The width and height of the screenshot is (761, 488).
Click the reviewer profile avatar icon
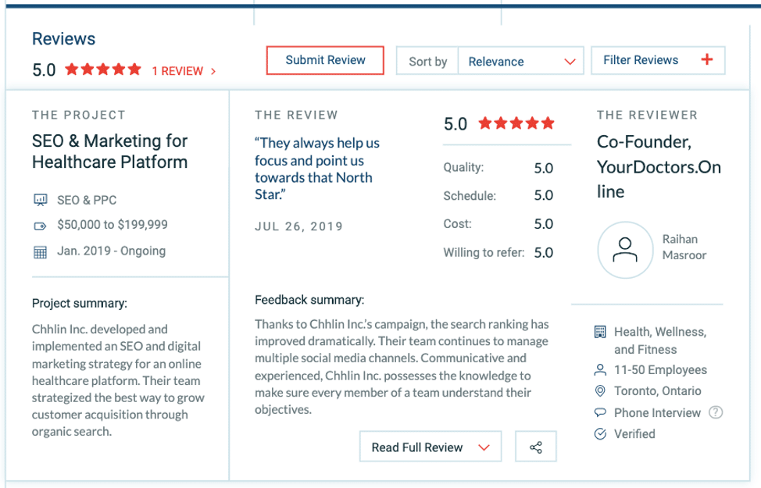tap(624, 250)
